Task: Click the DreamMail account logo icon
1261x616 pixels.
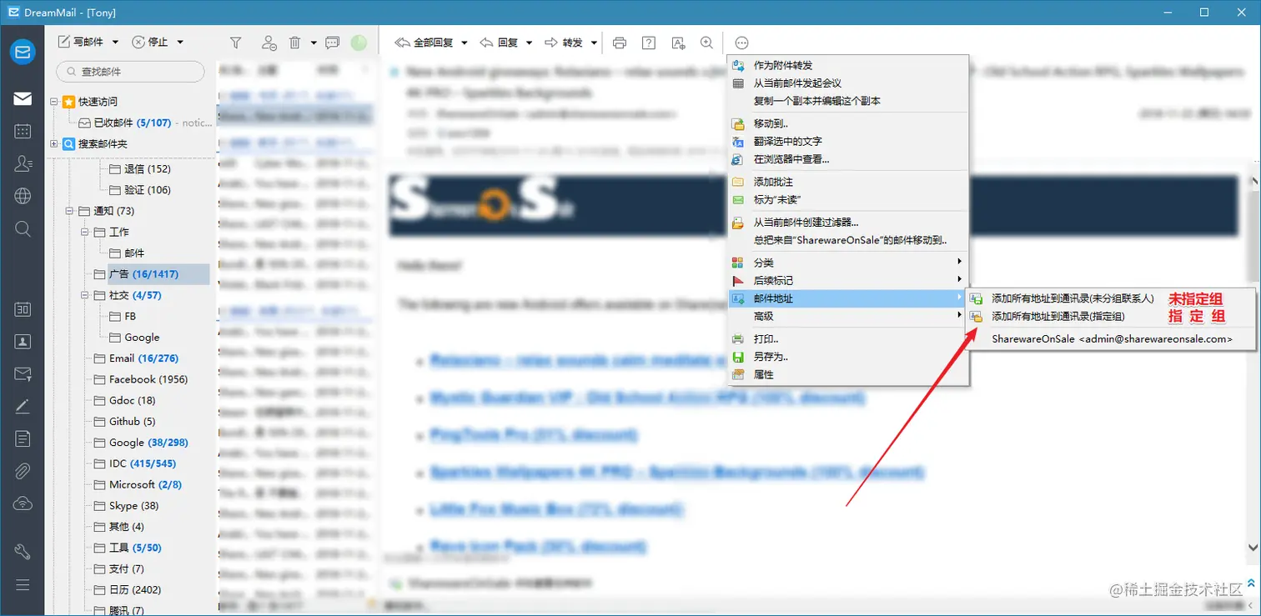Action: click(23, 52)
